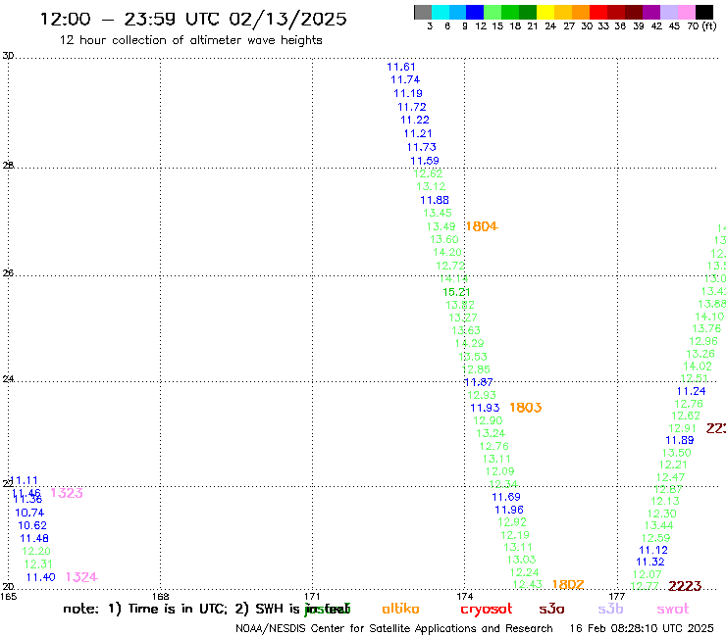Screen dimensions: 726x637
Task: Click the gray swatch in the color scale
Action: pyautogui.click(x=423, y=12)
